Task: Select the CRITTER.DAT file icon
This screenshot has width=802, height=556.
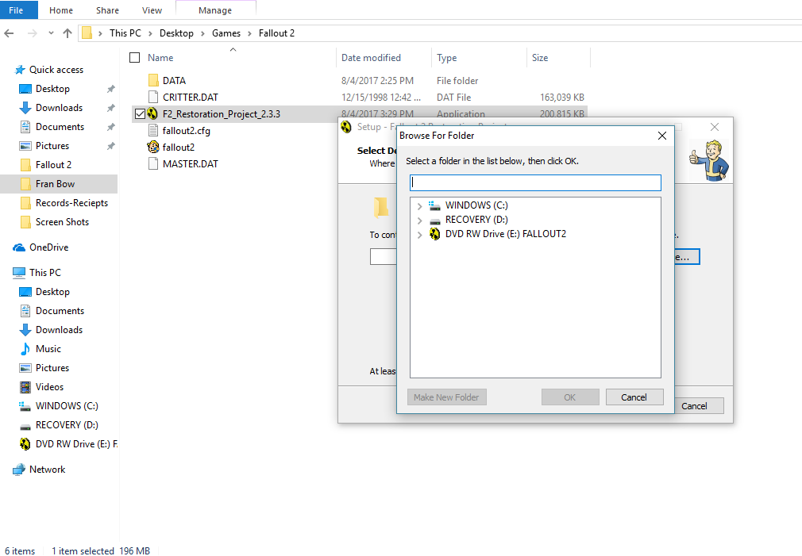Action: 153,97
